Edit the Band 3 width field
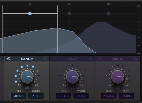The height and width of the screenshot is (103, 142). [81, 96]
